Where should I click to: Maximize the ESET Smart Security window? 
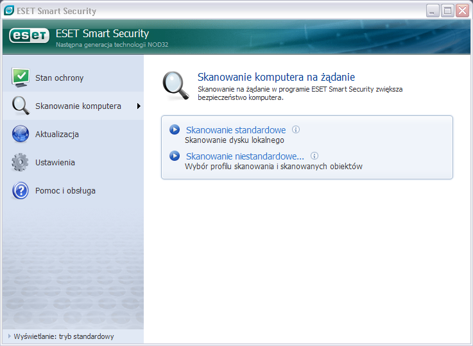(448, 11)
